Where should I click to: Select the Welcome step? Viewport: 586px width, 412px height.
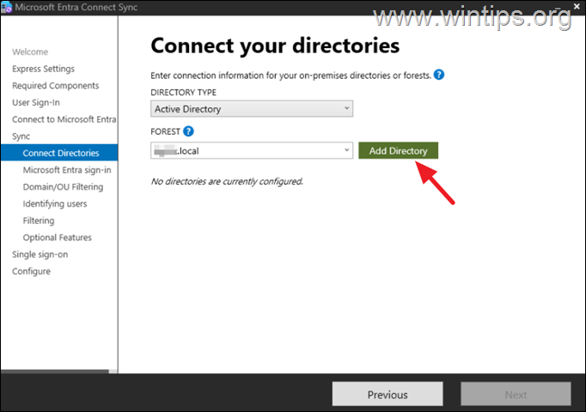tap(30, 51)
